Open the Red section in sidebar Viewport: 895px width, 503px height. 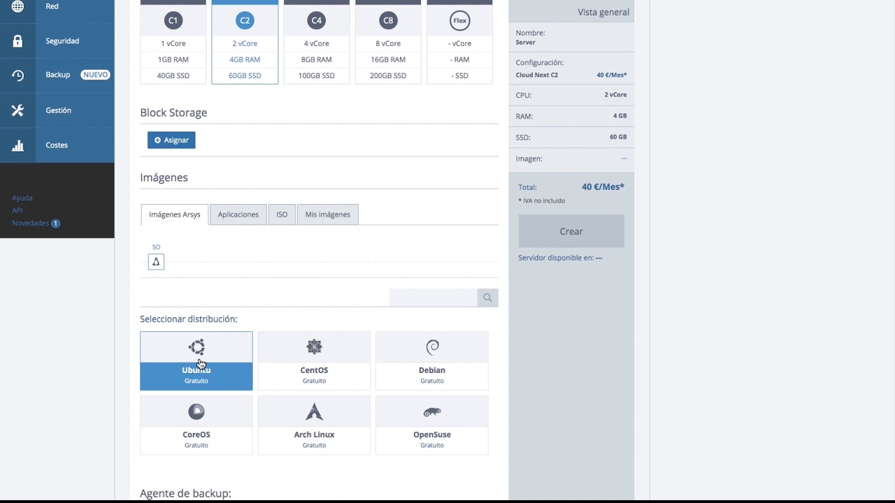(x=57, y=6)
